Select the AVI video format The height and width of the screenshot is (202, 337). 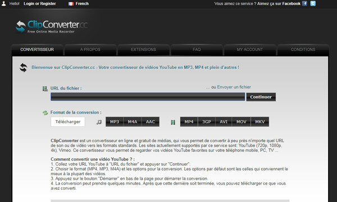point(224,121)
